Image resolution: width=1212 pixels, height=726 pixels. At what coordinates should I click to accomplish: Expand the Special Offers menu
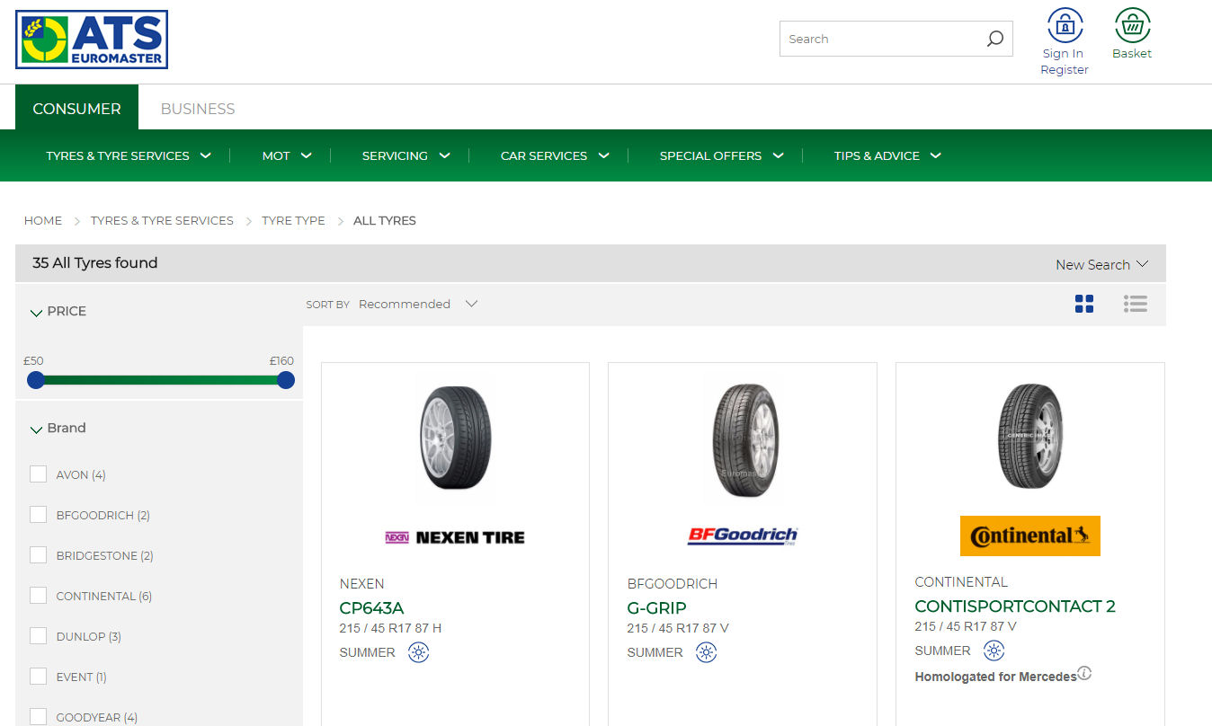(722, 155)
